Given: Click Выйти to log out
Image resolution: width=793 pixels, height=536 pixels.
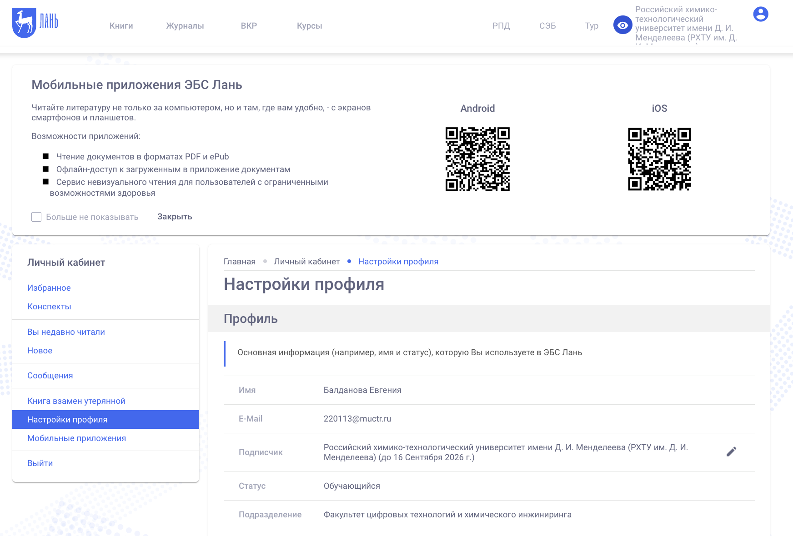Looking at the screenshot, I should click(x=40, y=463).
